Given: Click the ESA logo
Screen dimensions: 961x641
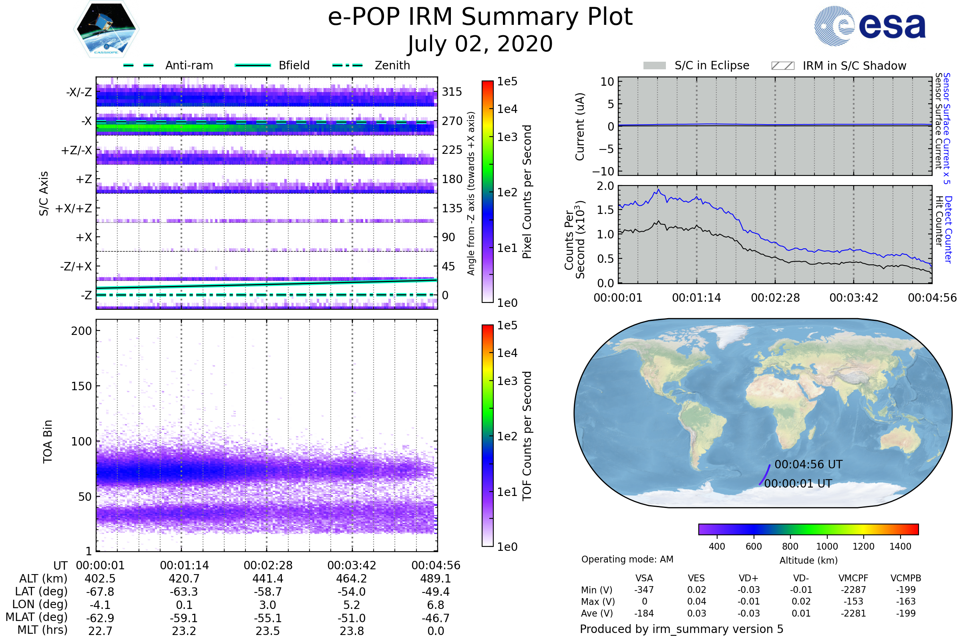Looking at the screenshot, I should tap(869, 26).
